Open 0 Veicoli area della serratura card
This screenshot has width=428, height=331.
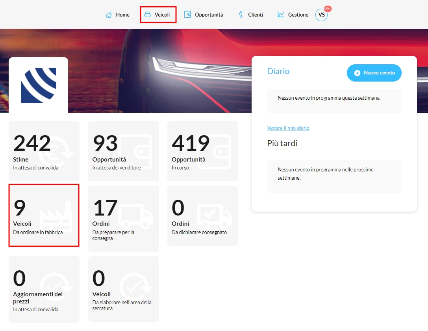point(123,289)
